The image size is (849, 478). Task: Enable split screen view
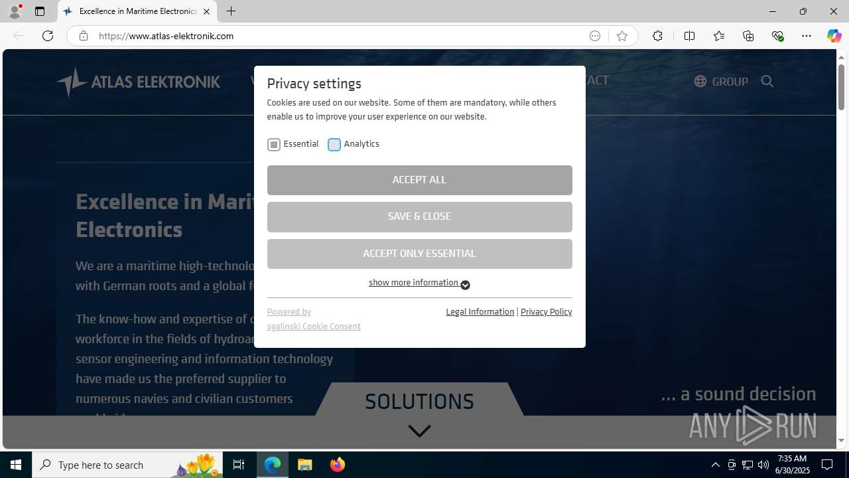(x=689, y=36)
